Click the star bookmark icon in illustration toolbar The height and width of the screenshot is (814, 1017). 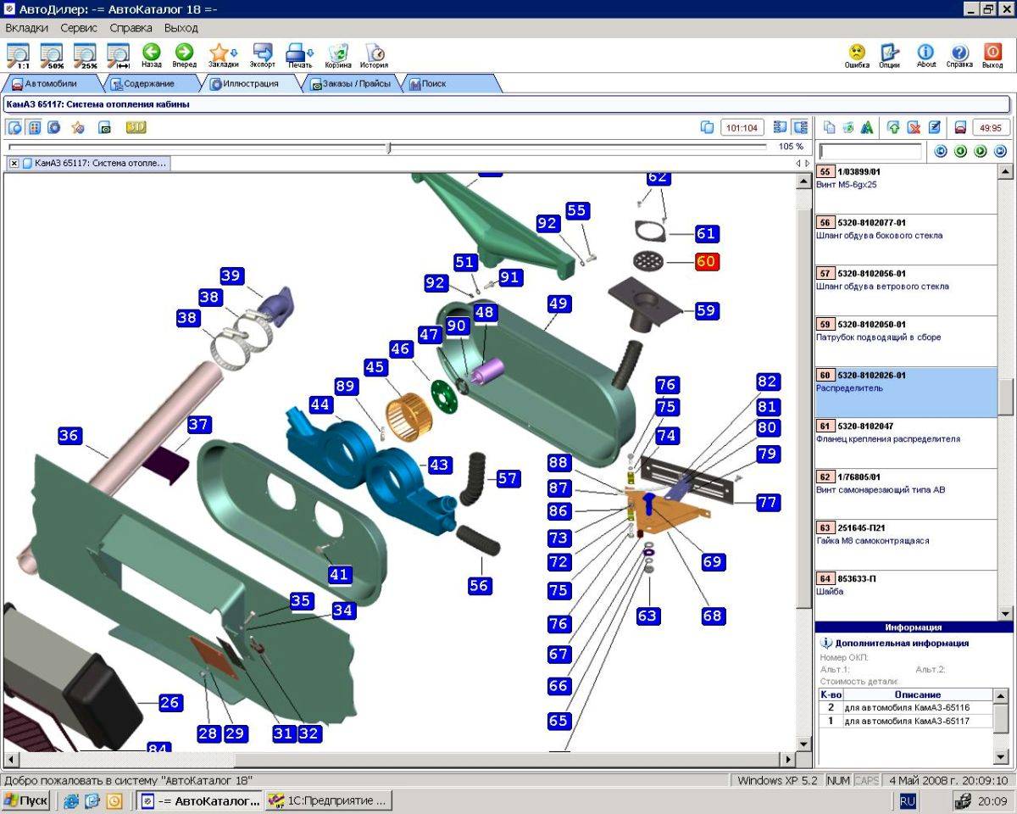(x=77, y=127)
